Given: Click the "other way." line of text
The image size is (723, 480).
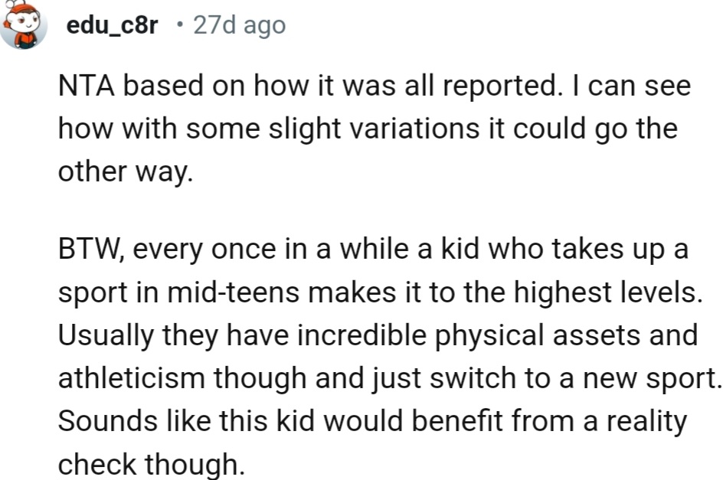Looking at the screenshot, I should click(x=124, y=171).
